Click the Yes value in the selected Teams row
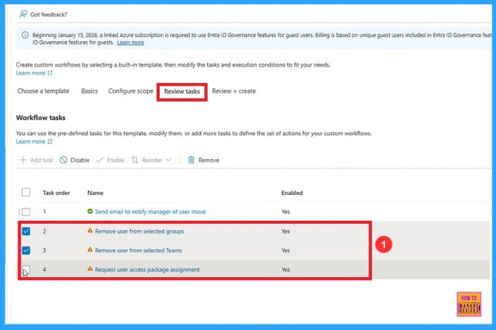496x330 pixels. pyautogui.click(x=286, y=250)
